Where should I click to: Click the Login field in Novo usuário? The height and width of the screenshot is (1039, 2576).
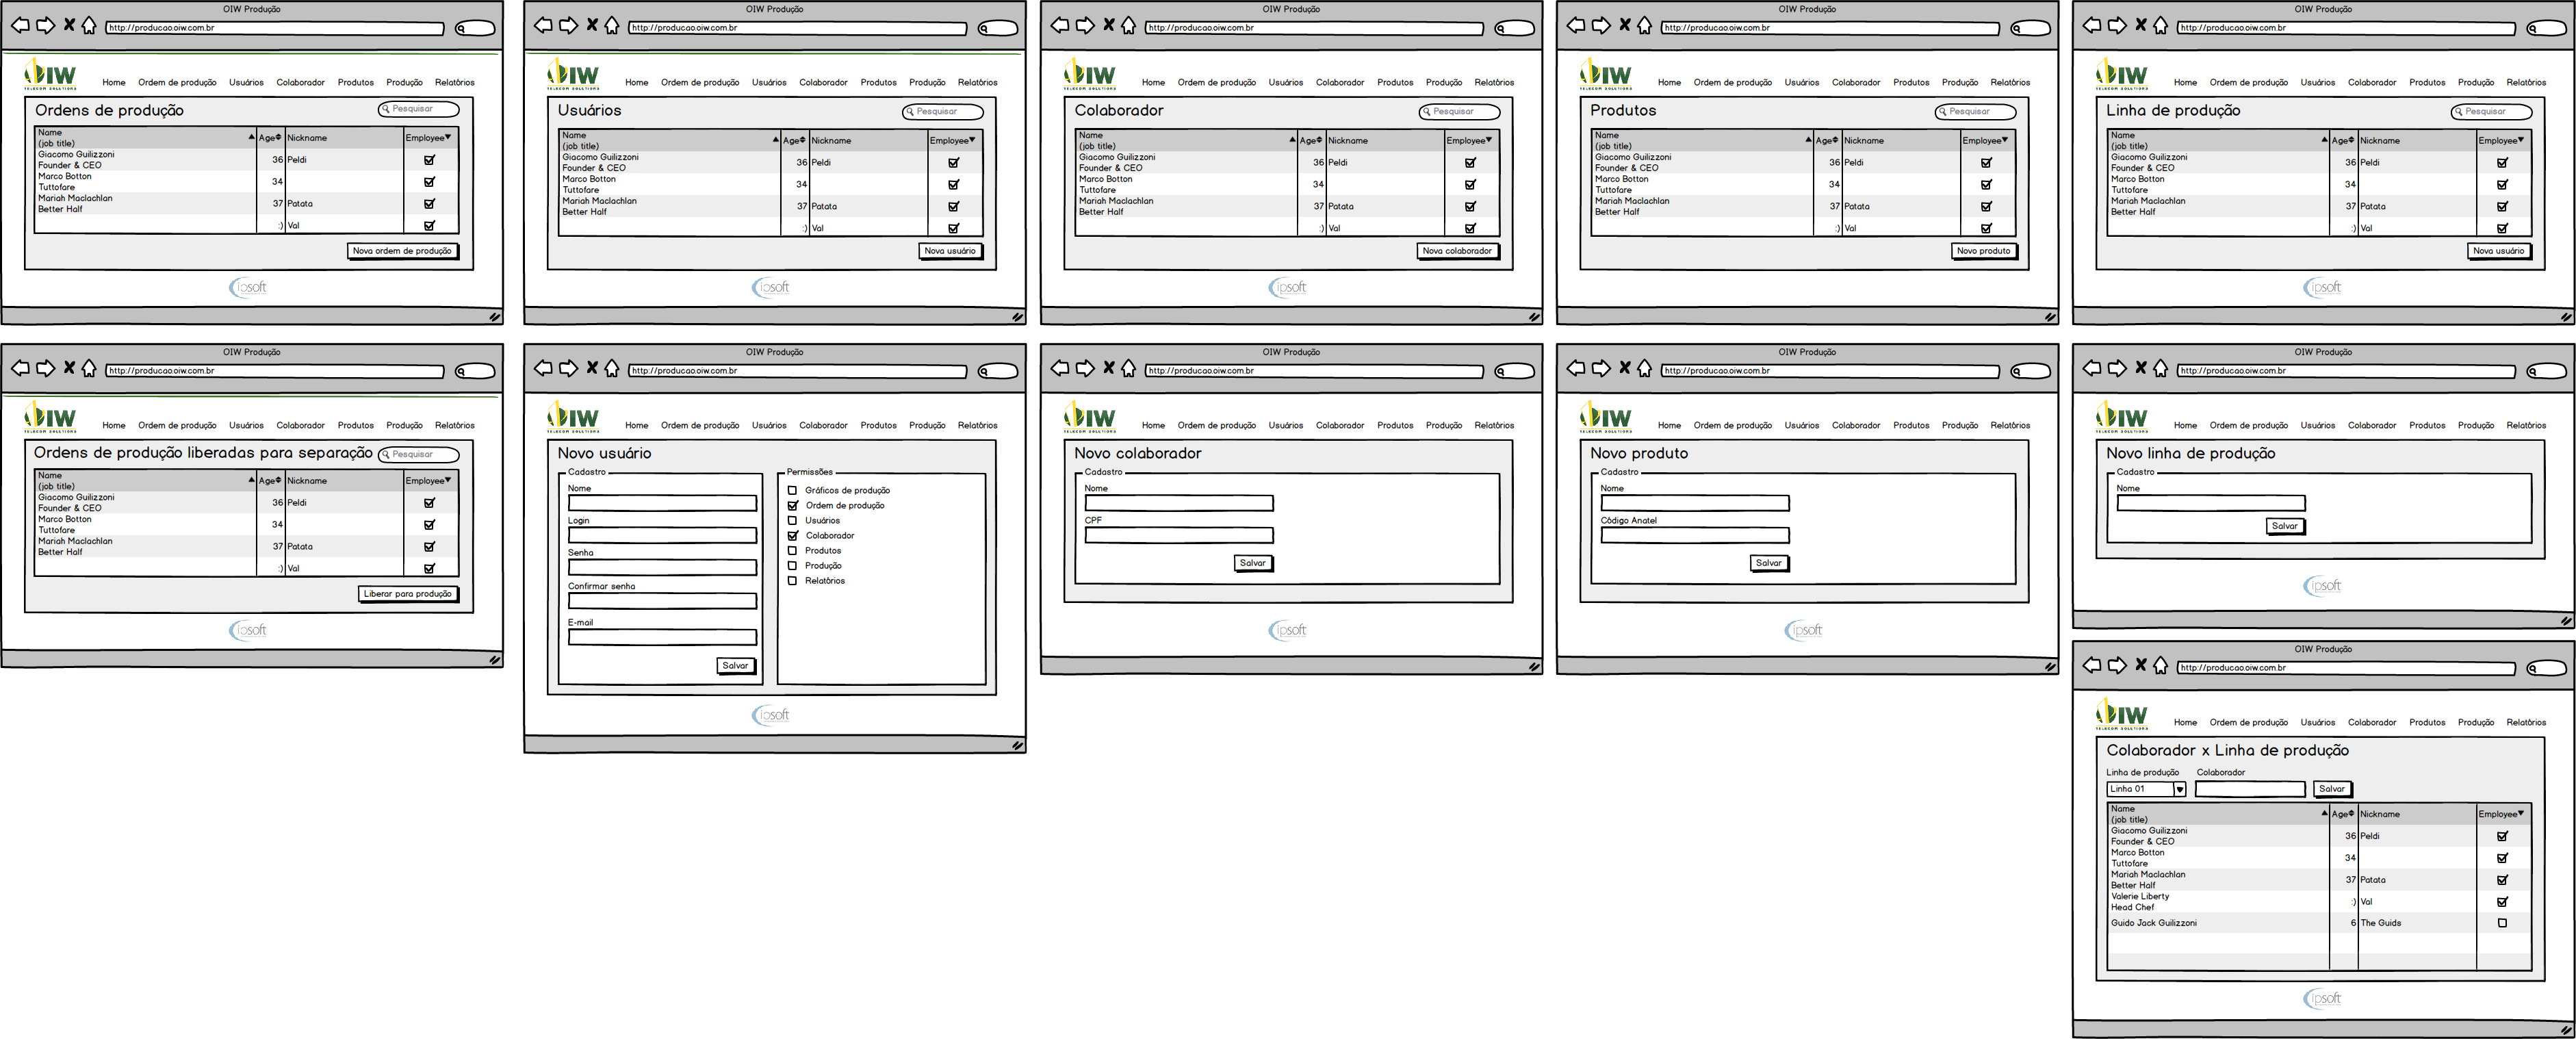click(x=662, y=535)
